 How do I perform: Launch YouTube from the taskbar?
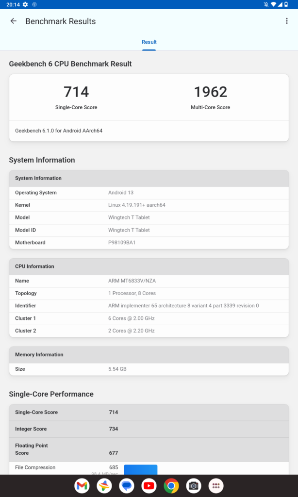tap(149, 485)
